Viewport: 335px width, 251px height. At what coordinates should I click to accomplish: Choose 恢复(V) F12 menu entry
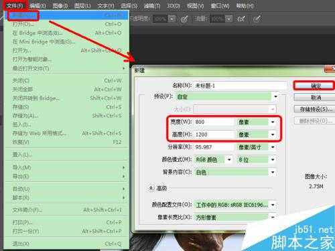coord(66,142)
